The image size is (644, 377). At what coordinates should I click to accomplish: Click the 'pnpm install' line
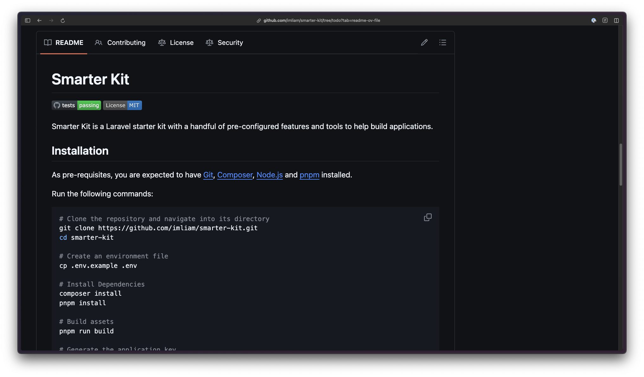[x=83, y=303]
